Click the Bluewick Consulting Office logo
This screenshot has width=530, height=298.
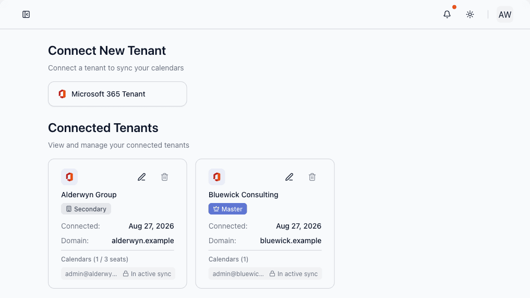pos(216,177)
